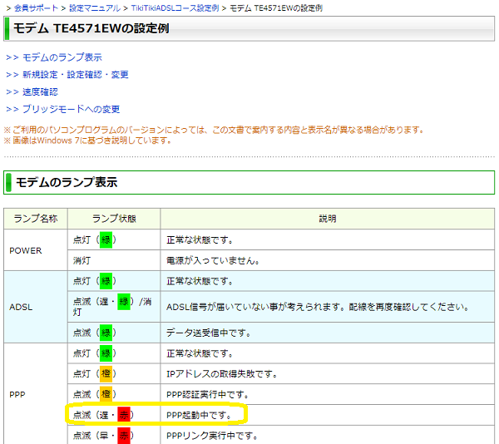Screen dimensions: 499x444
Task: Click the ランプ状態 column header
Action: 114,219
